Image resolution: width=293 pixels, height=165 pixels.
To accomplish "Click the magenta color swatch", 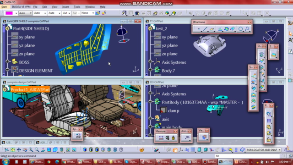I will pyautogui.click(x=9, y=13).
